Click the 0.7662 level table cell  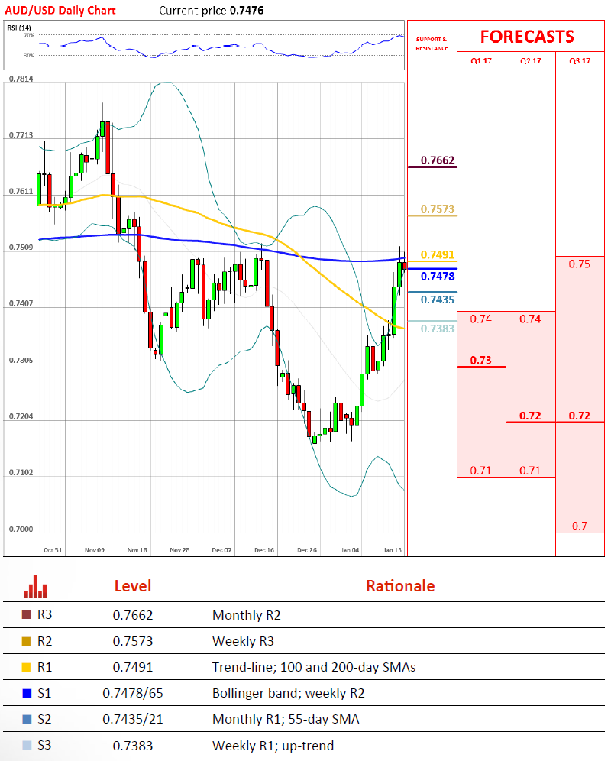(x=133, y=615)
